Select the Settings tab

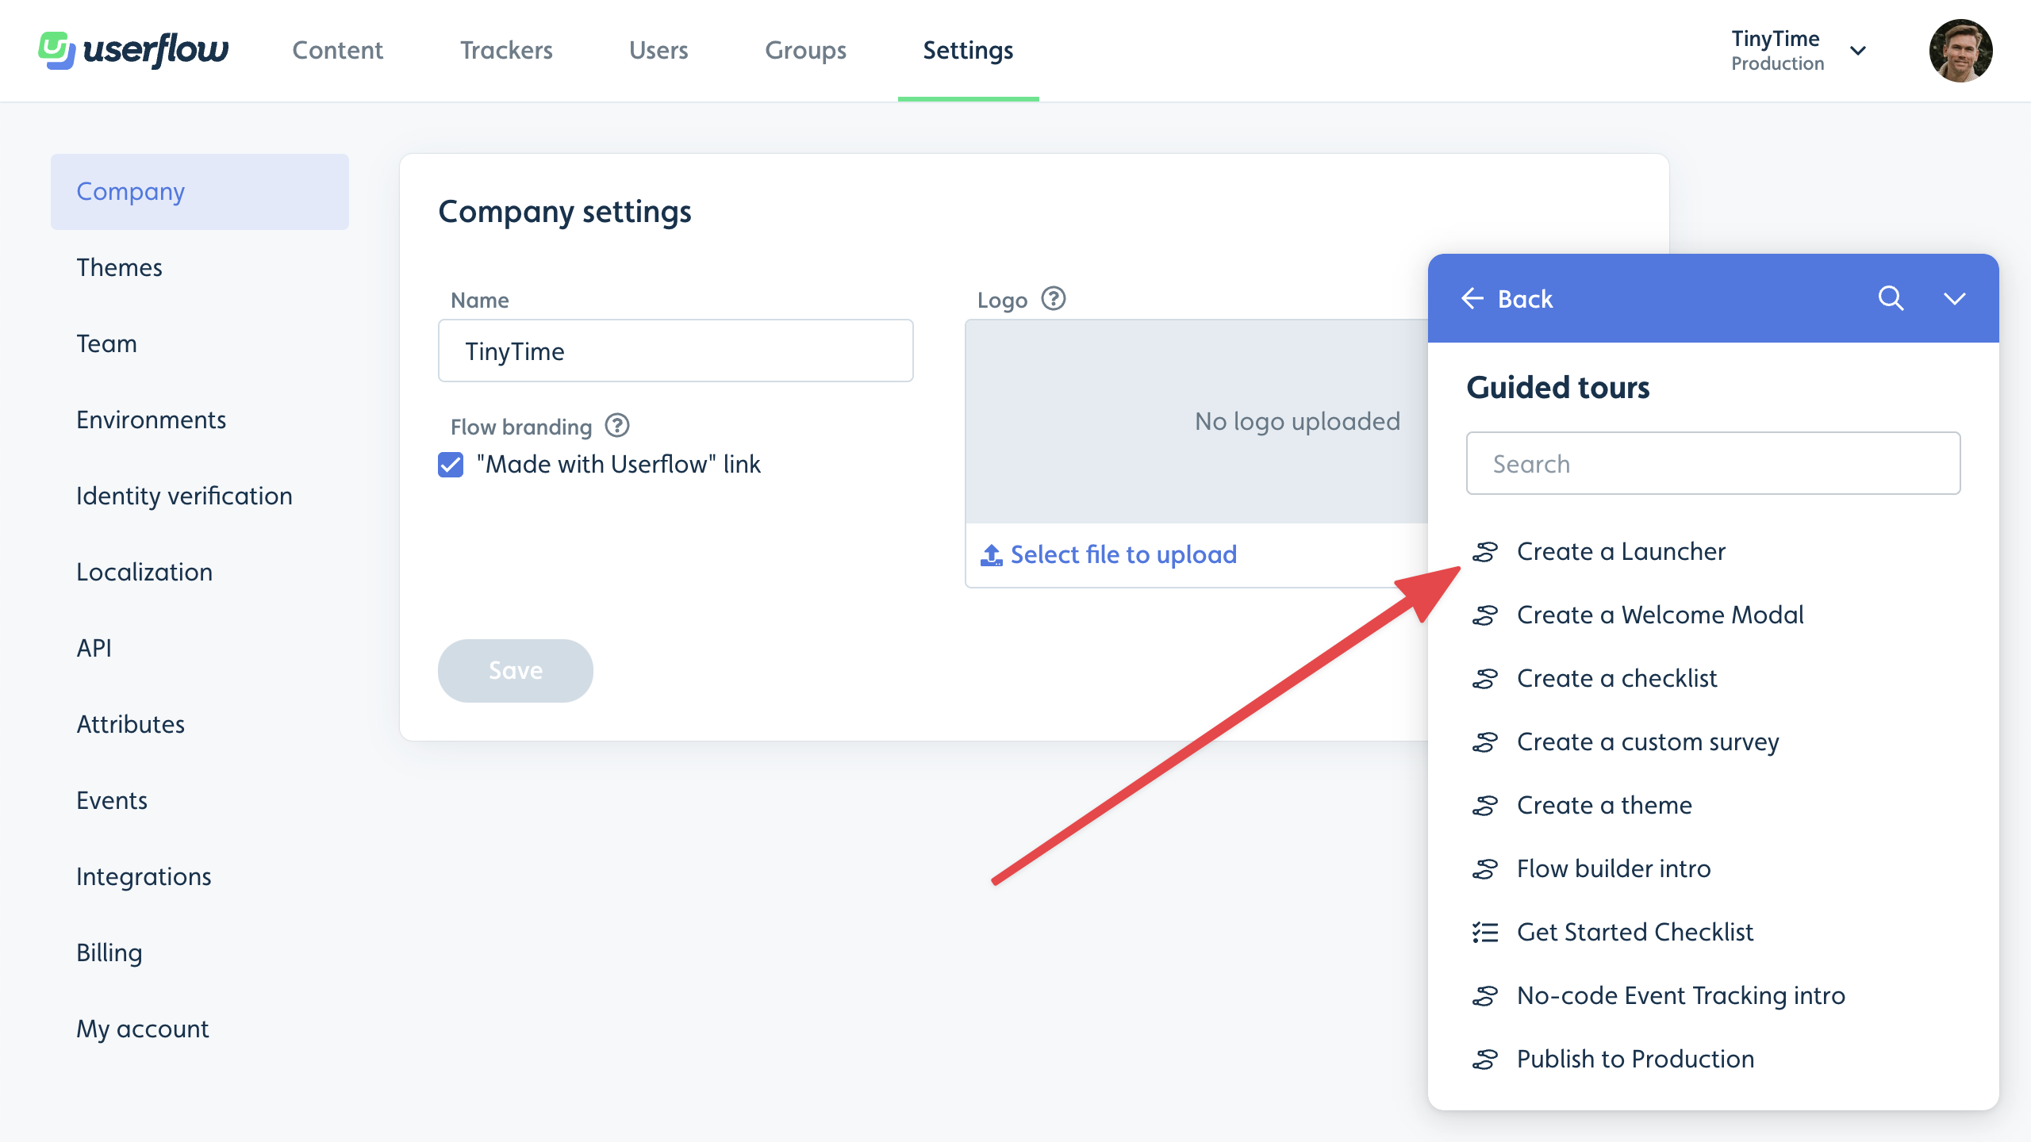pyautogui.click(x=966, y=50)
